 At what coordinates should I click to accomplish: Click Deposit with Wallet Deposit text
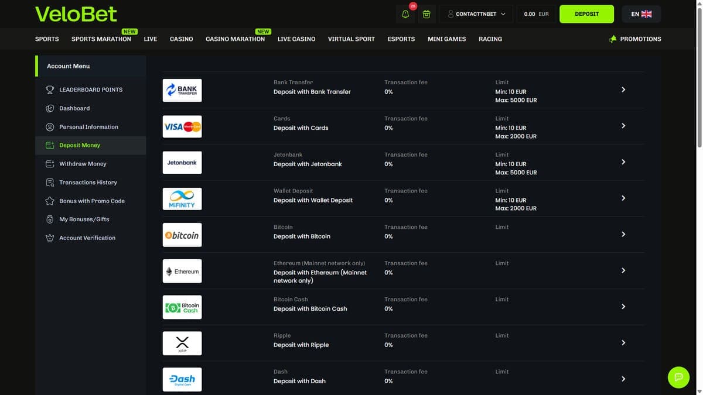click(x=313, y=201)
